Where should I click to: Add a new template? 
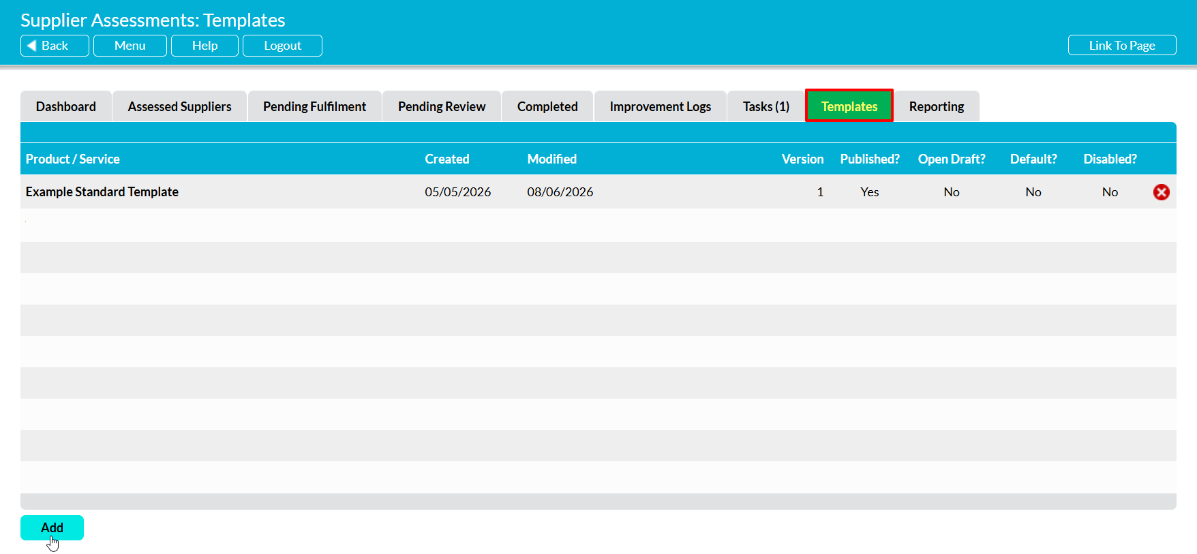pyautogui.click(x=52, y=527)
